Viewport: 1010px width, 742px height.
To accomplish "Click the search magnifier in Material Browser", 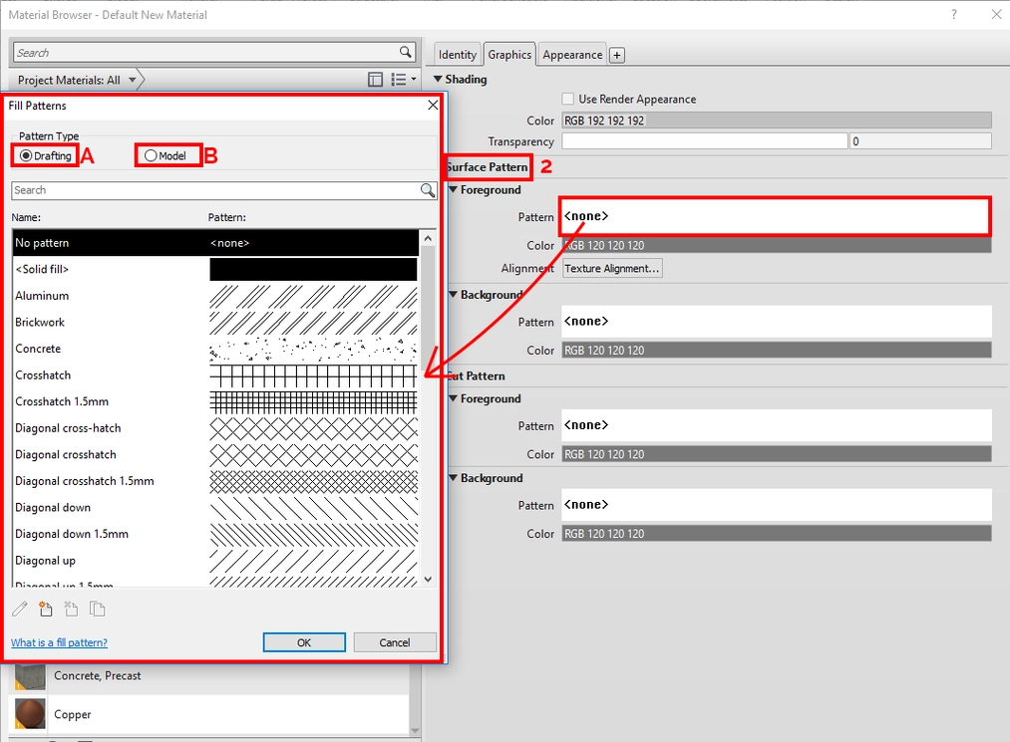I will [x=403, y=52].
